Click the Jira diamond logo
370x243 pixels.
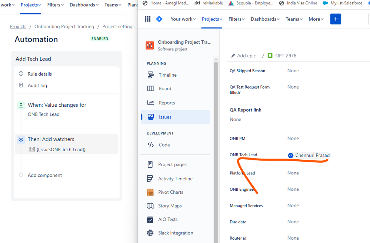pos(159,19)
